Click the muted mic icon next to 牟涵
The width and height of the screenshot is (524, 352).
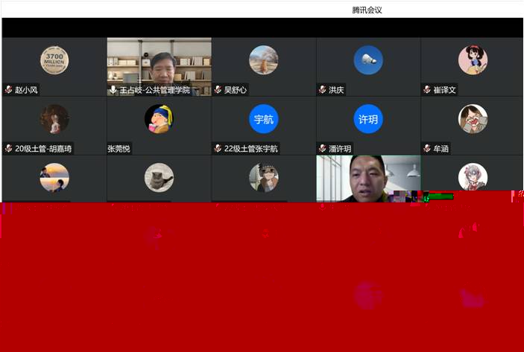(426, 149)
